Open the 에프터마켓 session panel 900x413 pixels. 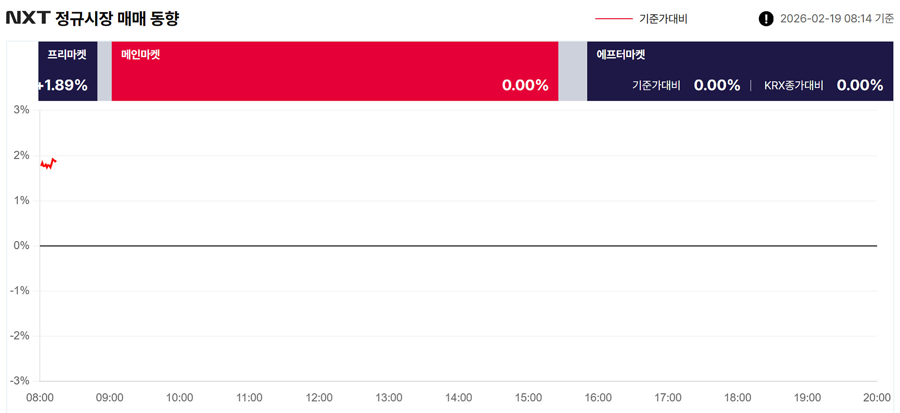(x=621, y=55)
